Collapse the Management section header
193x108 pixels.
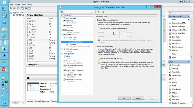coord(62,54)
